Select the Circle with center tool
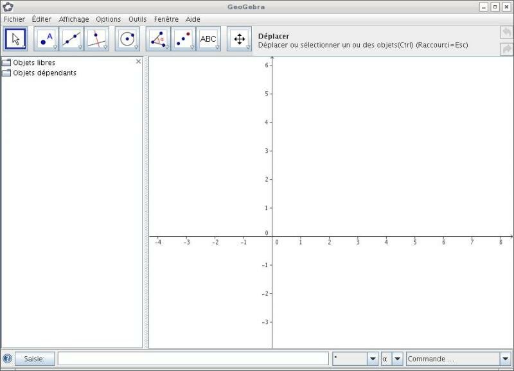Image resolution: width=514 pixels, height=371 pixels. 127,39
